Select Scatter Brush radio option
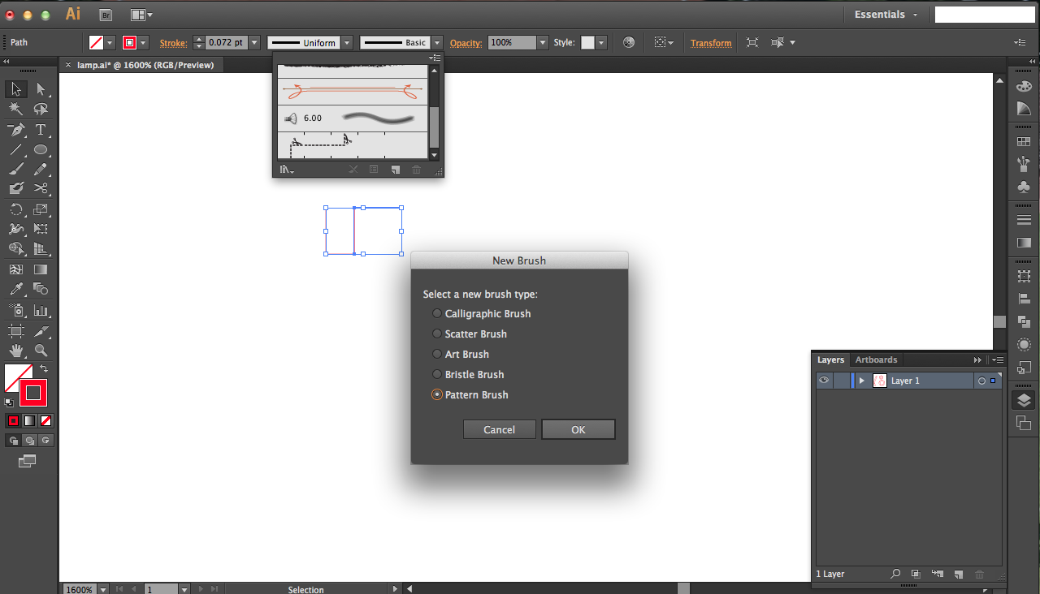 (437, 334)
